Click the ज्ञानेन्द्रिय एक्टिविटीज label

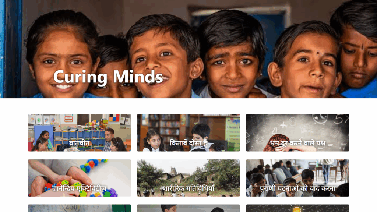pyautogui.click(x=80, y=188)
